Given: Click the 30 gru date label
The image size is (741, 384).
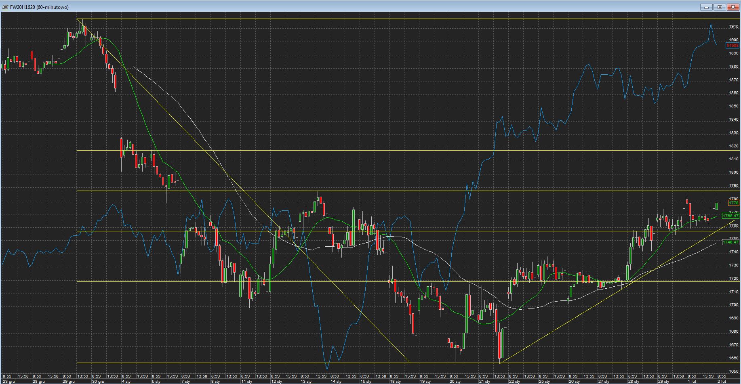Looking at the screenshot, I should click(x=98, y=381).
